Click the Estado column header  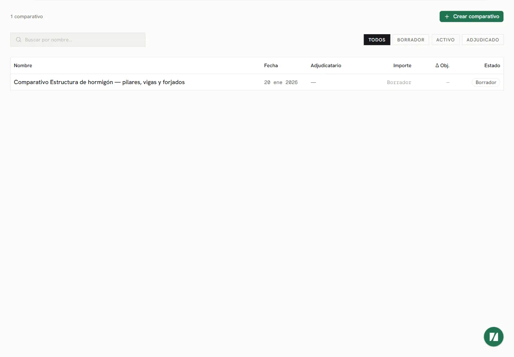pyautogui.click(x=492, y=65)
